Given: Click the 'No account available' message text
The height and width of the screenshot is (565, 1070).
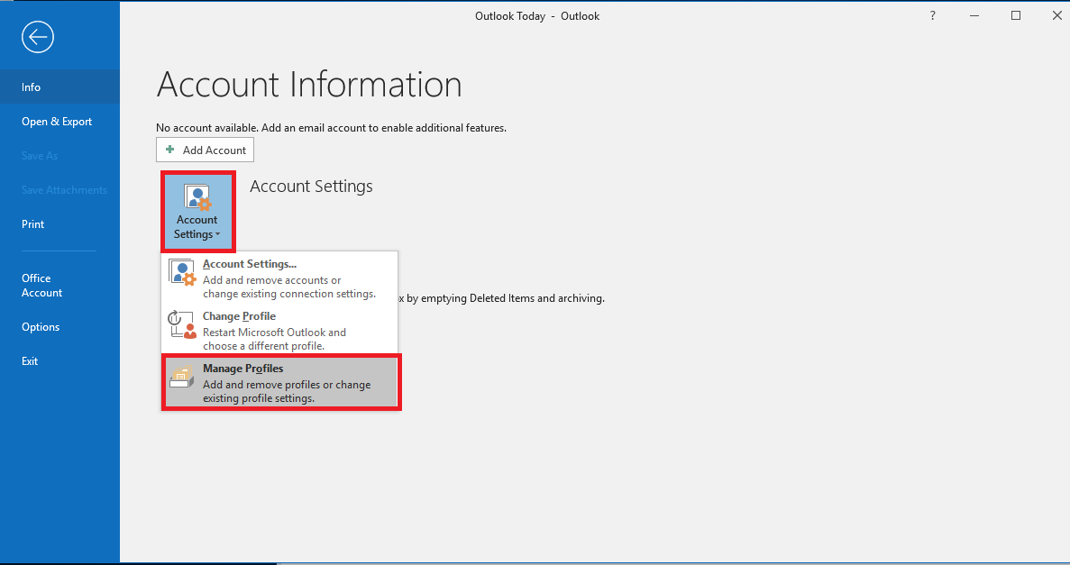Looking at the screenshot, I should [x=331, y=128].
